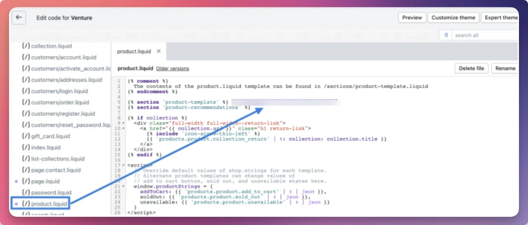The height and width of the screenshot is (225, 528).
Task: Open customers/order.liquid file
Action: 60,102
